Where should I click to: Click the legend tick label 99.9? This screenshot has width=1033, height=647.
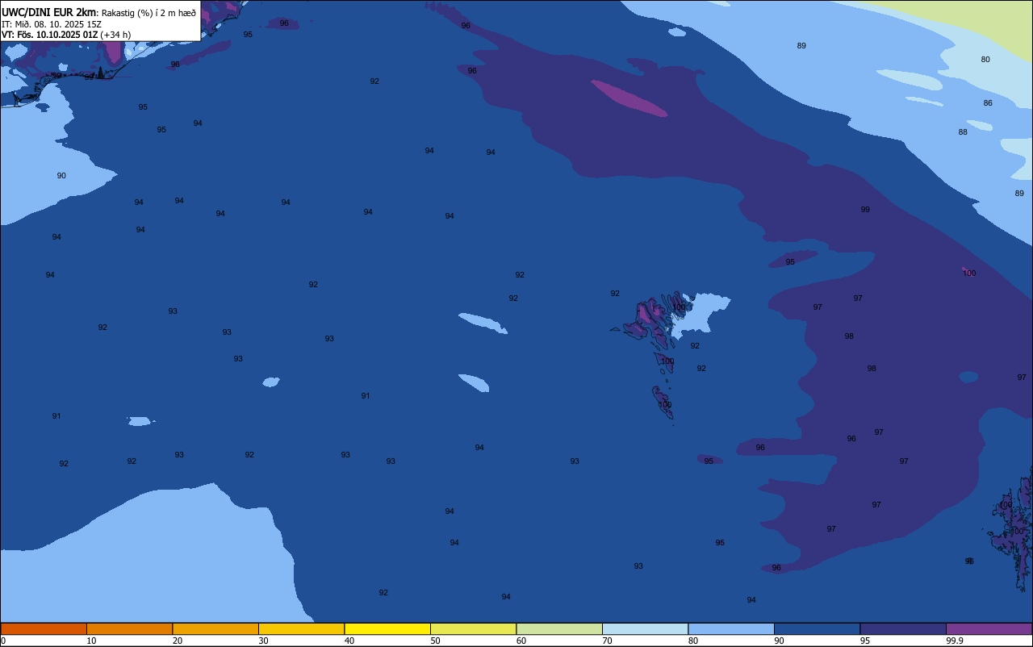pyautogui.click(x=955, y=641)
